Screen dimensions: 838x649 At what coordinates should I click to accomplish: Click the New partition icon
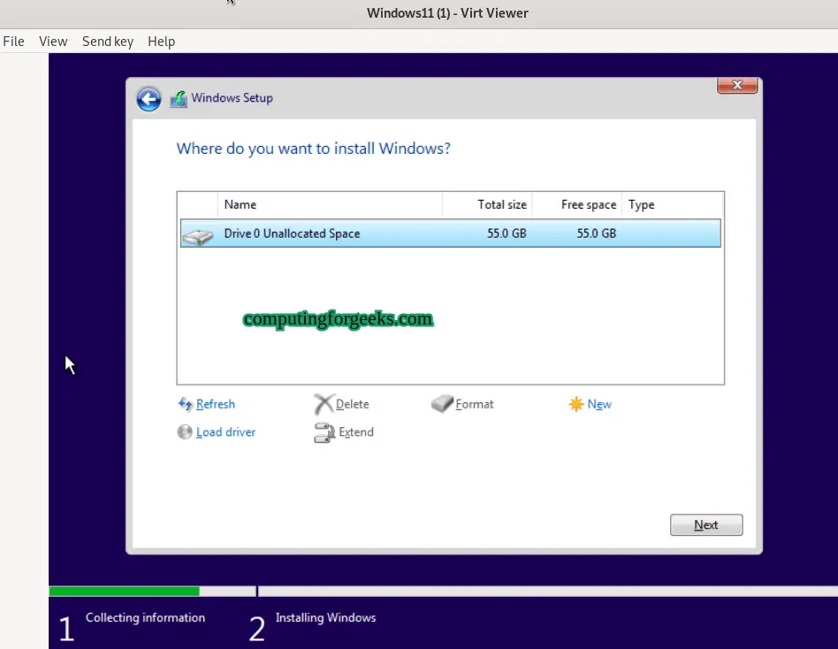pyautogui.click(x=575, y=403)
